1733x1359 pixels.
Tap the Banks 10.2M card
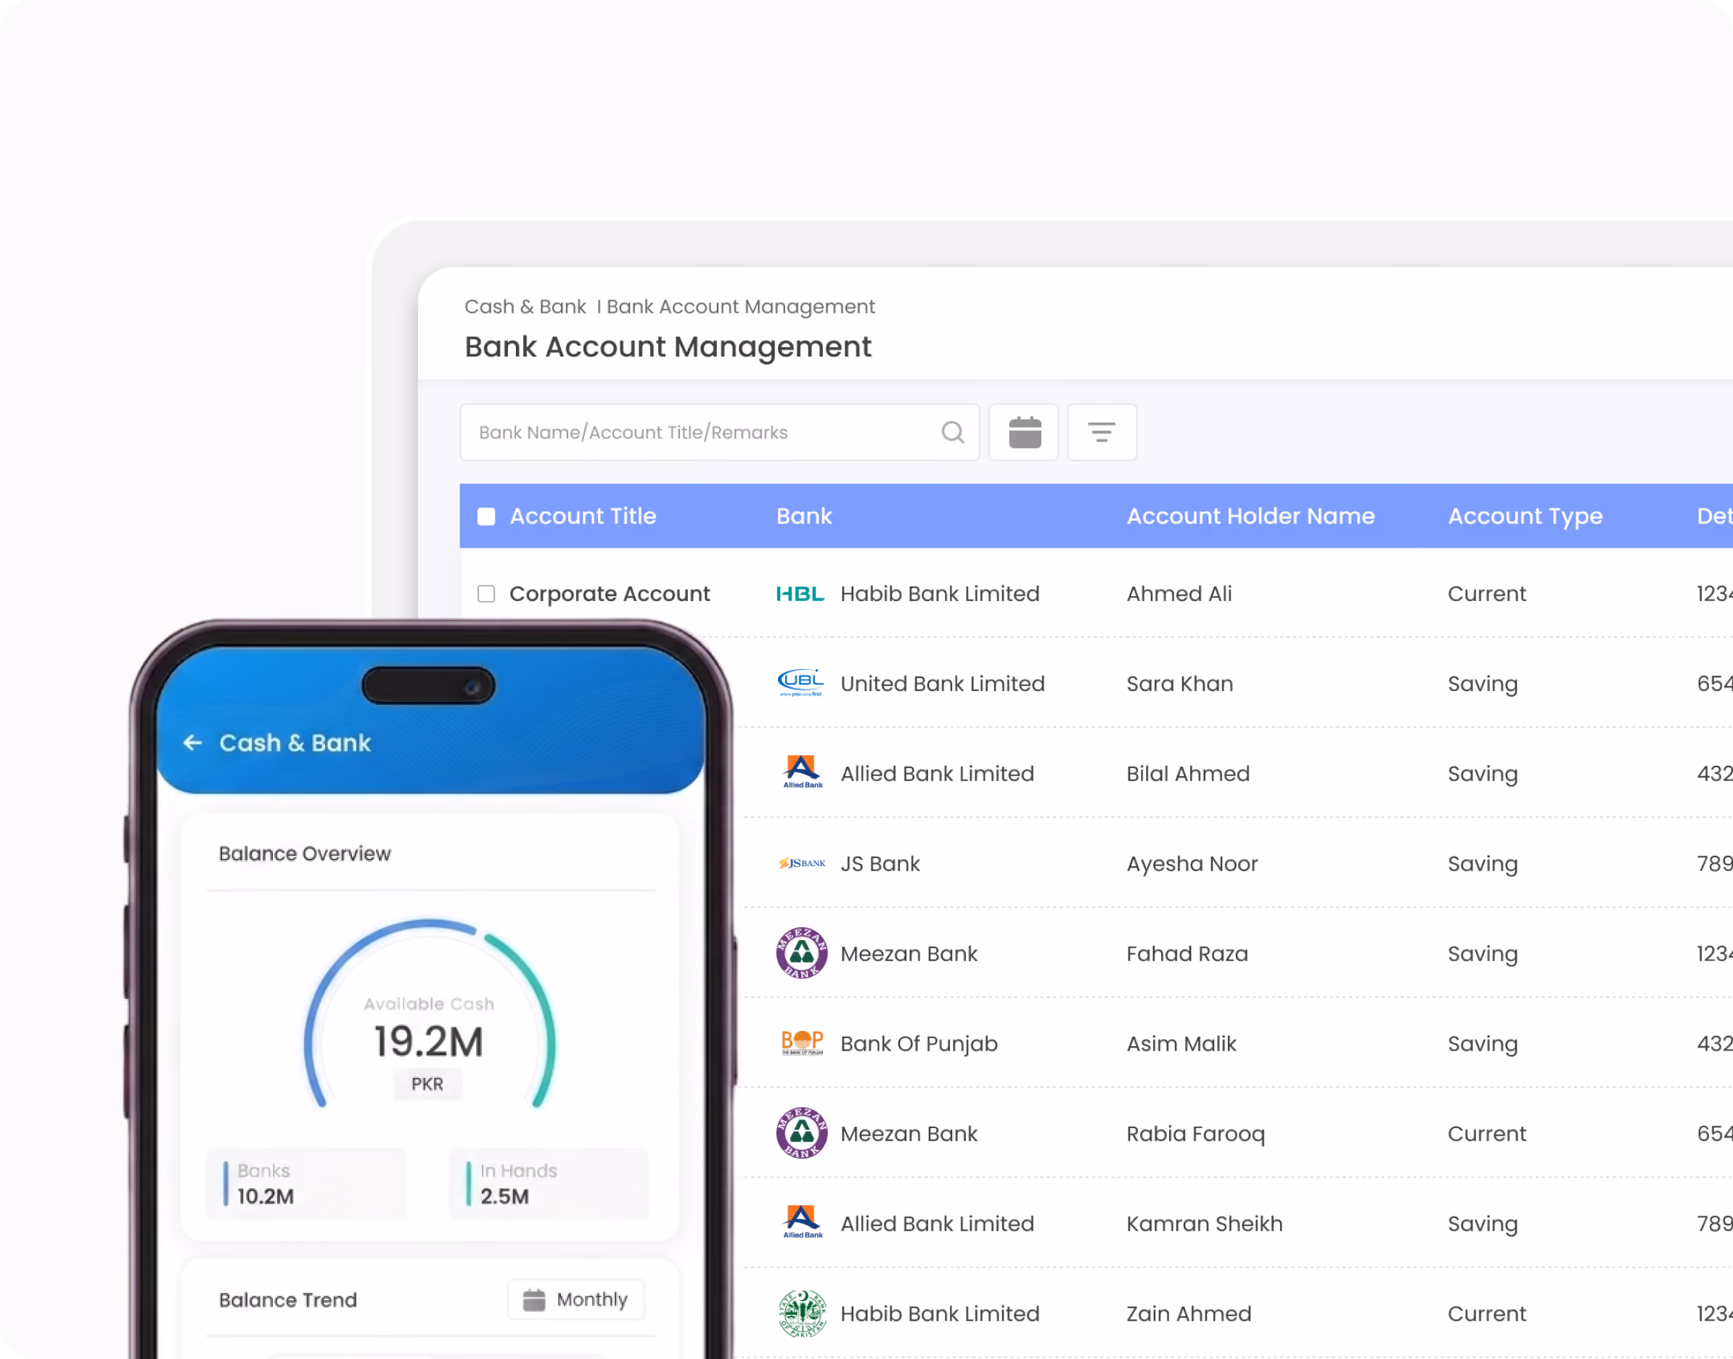coord(306,1183)
